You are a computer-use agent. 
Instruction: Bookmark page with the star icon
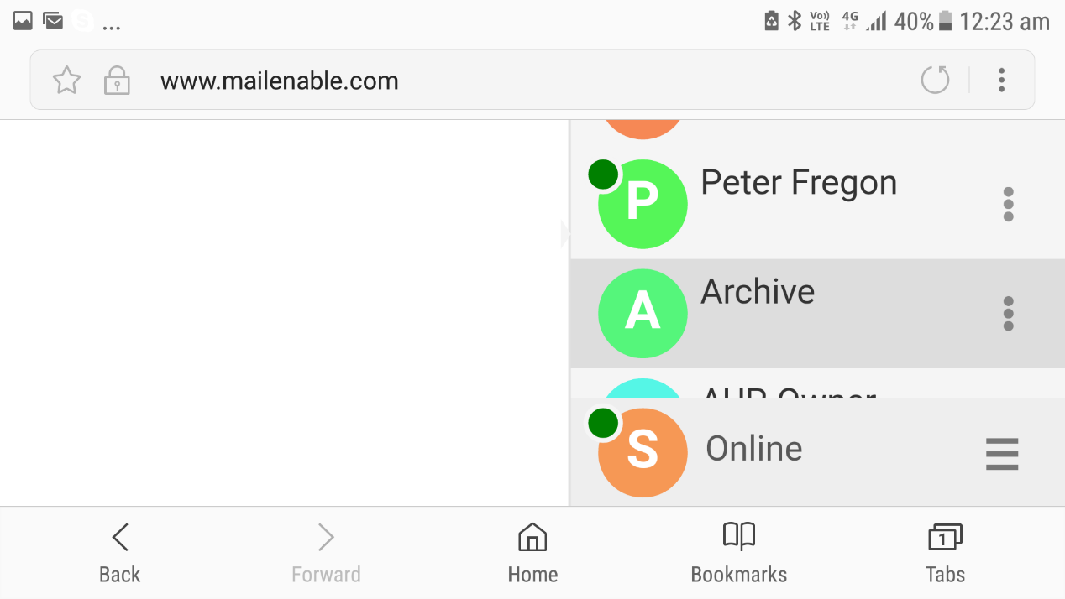66,81
